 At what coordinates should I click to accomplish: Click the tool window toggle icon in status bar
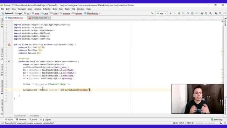(2, 123)
